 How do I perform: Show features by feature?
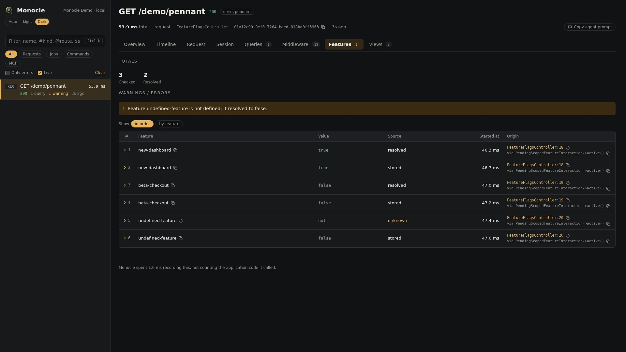169,124
